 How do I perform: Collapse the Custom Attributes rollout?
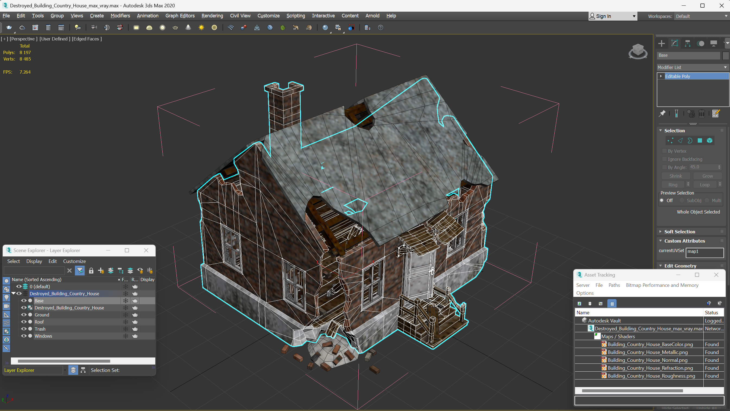pos(661,241)
